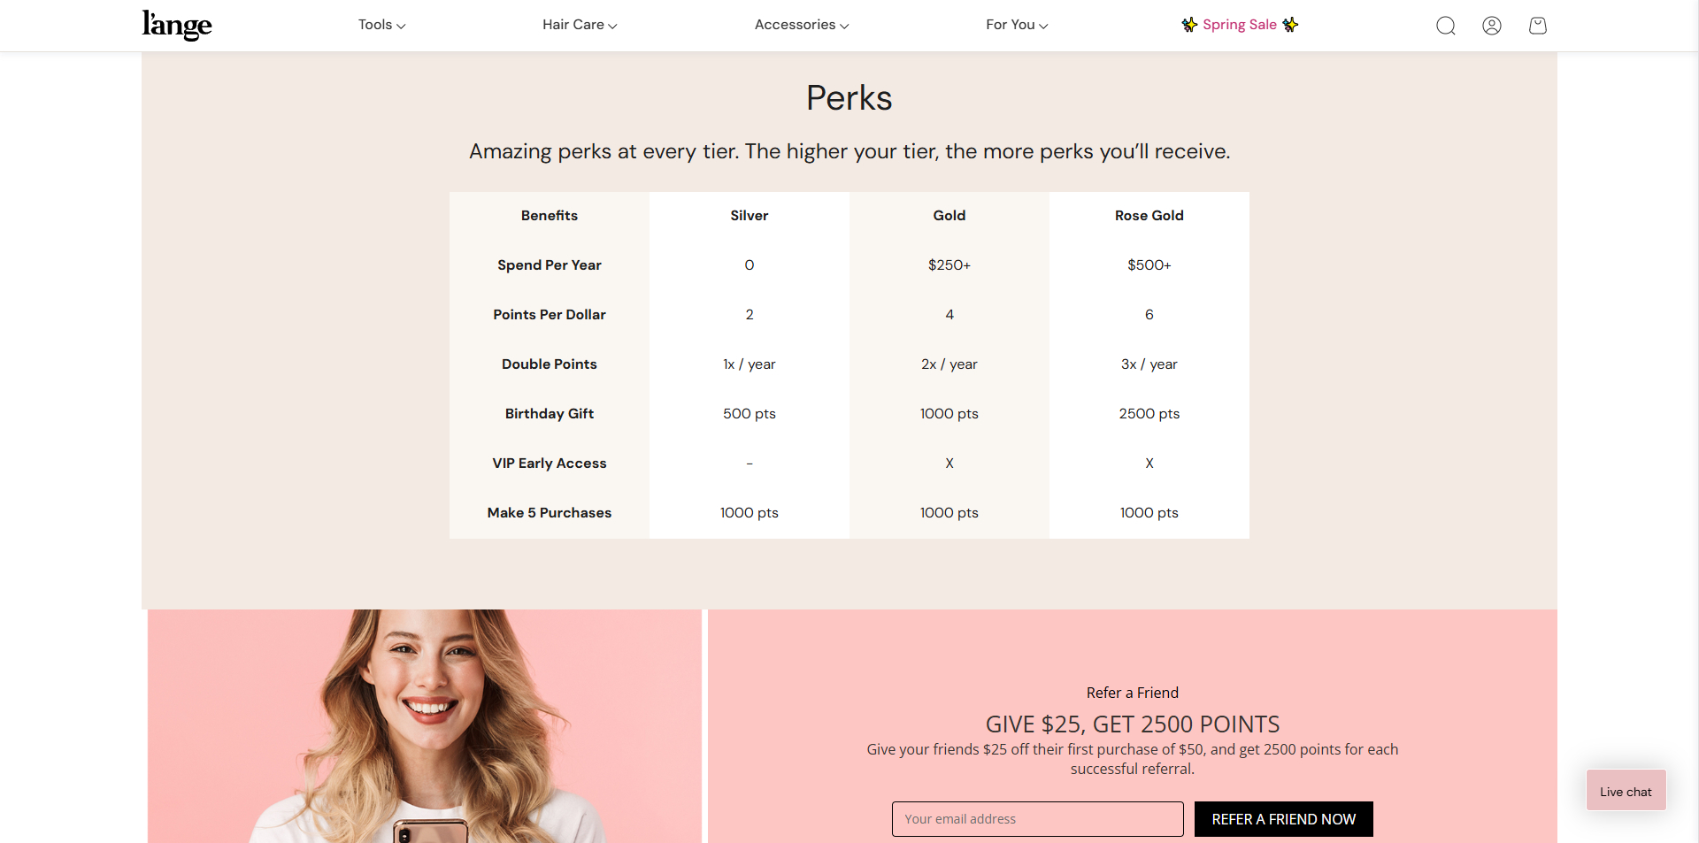The width and height of the screenshot is (1699, 843).
Task: Click the VIP Early Access row label
Action: click(x=550, y=464)
